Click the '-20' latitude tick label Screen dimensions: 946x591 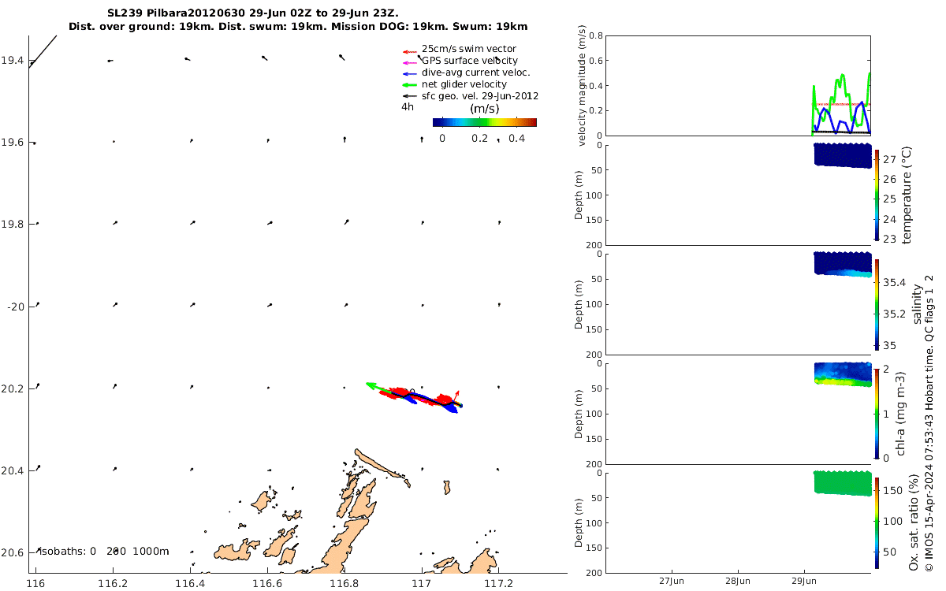point(14,306)
